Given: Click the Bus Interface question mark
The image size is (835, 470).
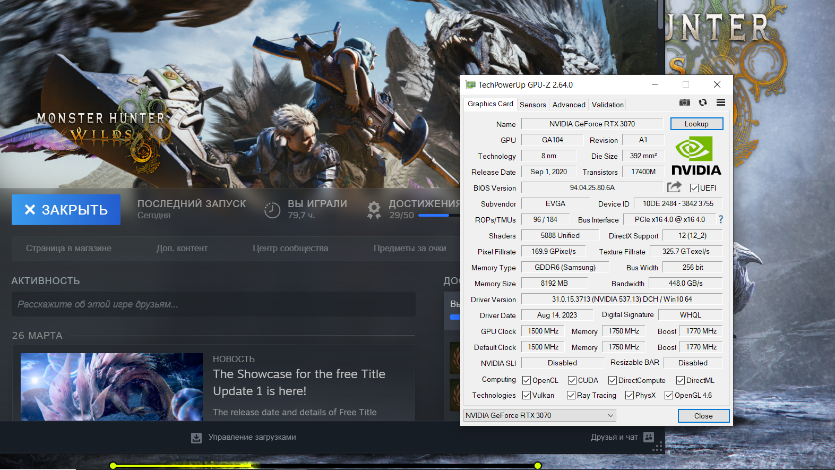Looking at the screenshot, I should tap(720, 219).
